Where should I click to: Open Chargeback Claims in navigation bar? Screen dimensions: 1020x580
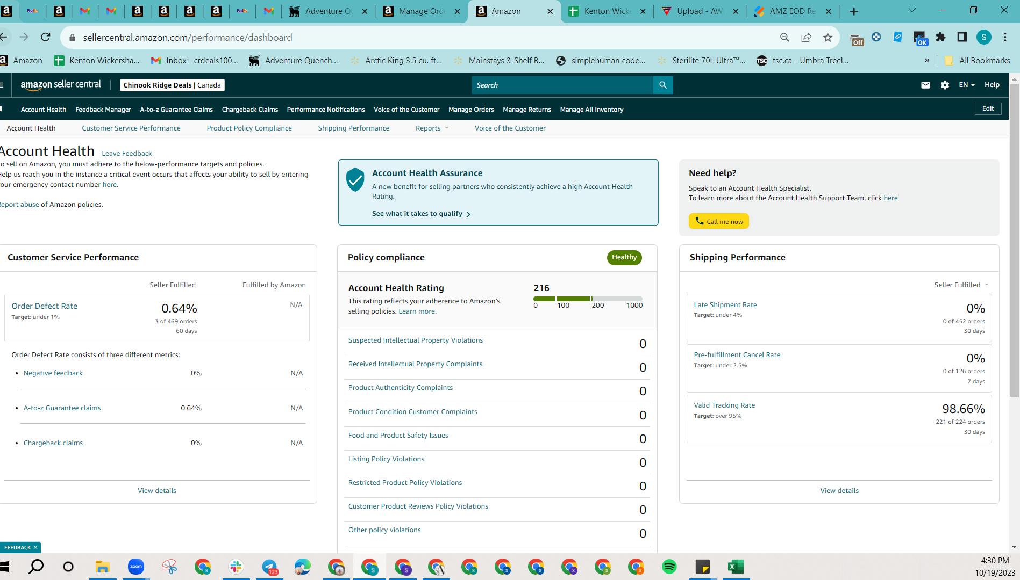coord(250,110)
